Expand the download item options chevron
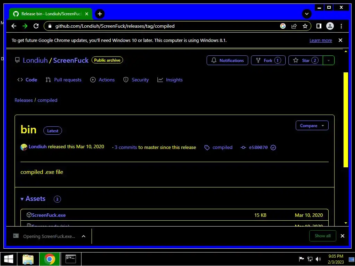355x266 pixels. pos(83,236)
